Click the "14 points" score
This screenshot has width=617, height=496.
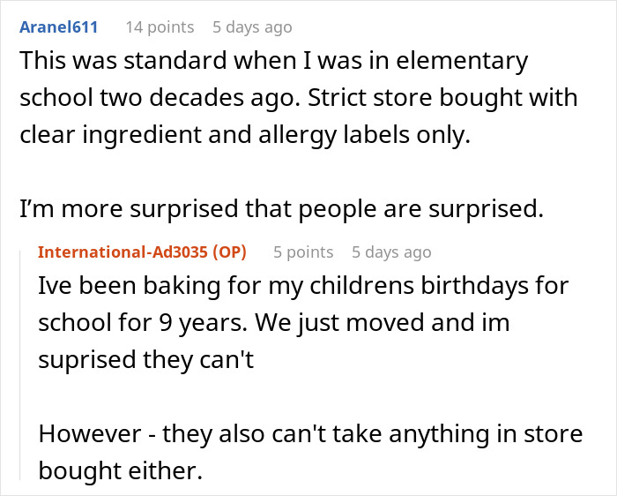tap(159, 26)
